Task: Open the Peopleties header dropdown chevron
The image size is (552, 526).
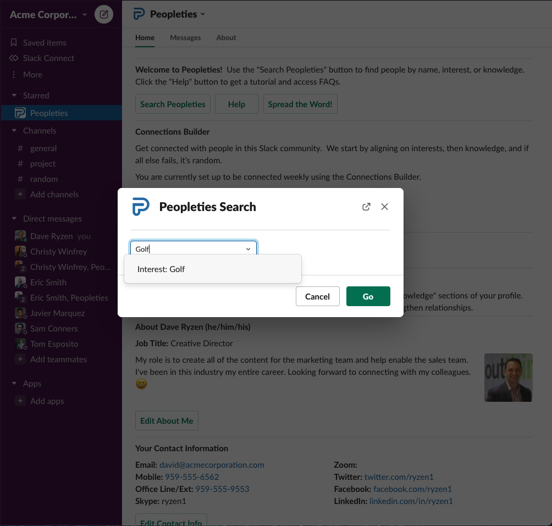Action: (203, 14)
